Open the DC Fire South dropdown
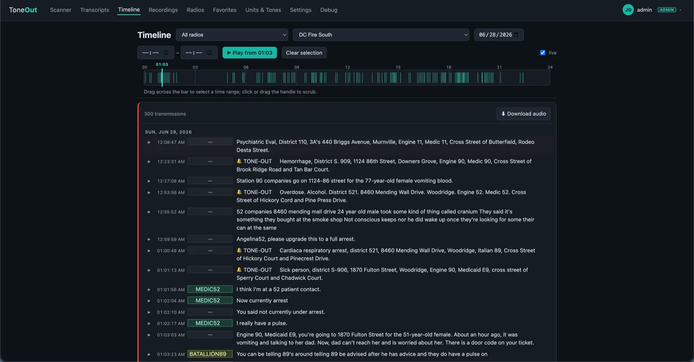 pos(381,35)
